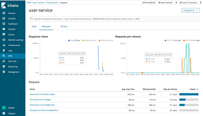Open Dev Tools wrench icon
This screenshot has height=116, width=203.
pos(4,61)
